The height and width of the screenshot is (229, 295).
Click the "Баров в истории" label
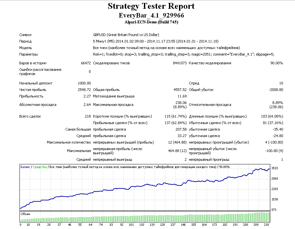tap(33, 63)
